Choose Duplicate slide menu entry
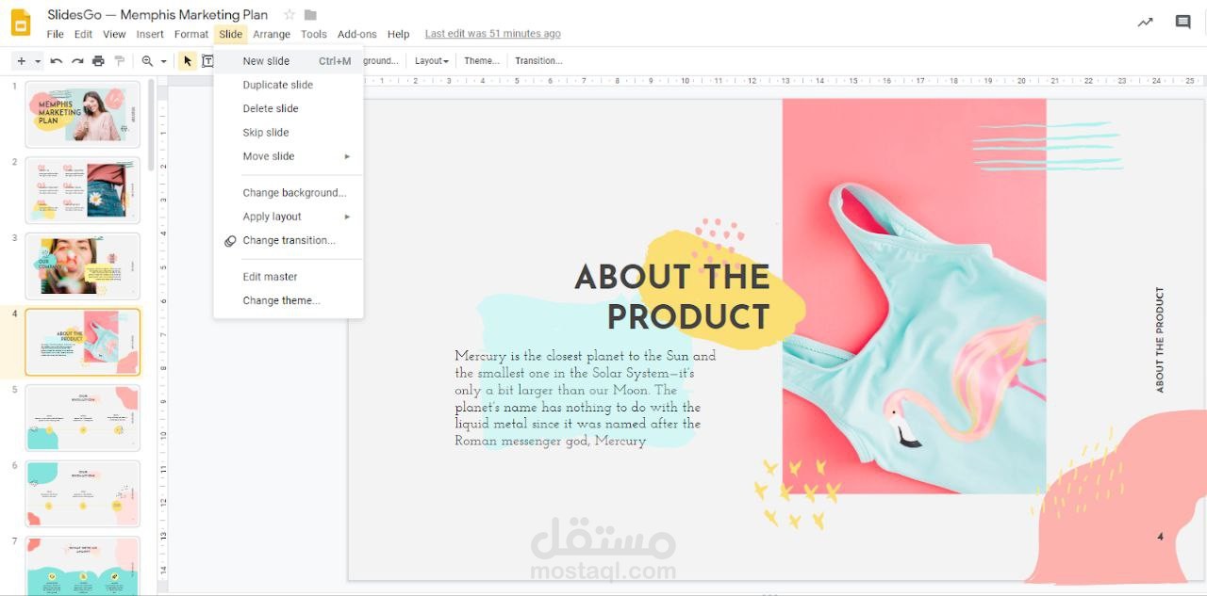Screen dimensions: 1207x596 click(x=289, y=85)
